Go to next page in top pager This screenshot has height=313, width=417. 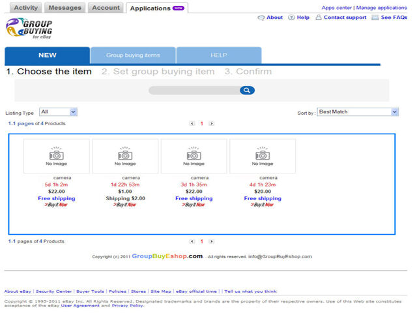coord(211,123)
